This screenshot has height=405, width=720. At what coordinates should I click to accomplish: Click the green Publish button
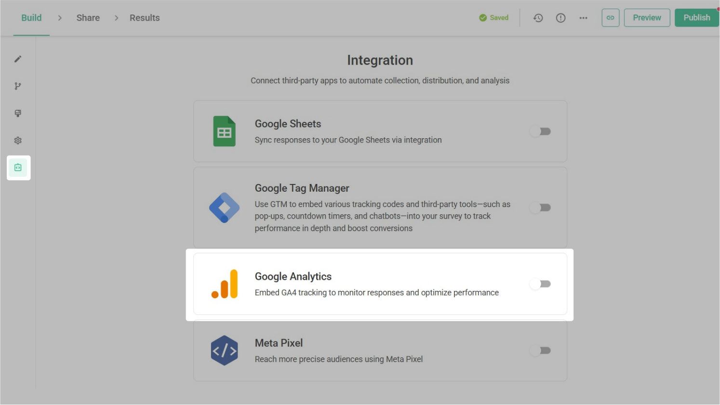(697, 18)
